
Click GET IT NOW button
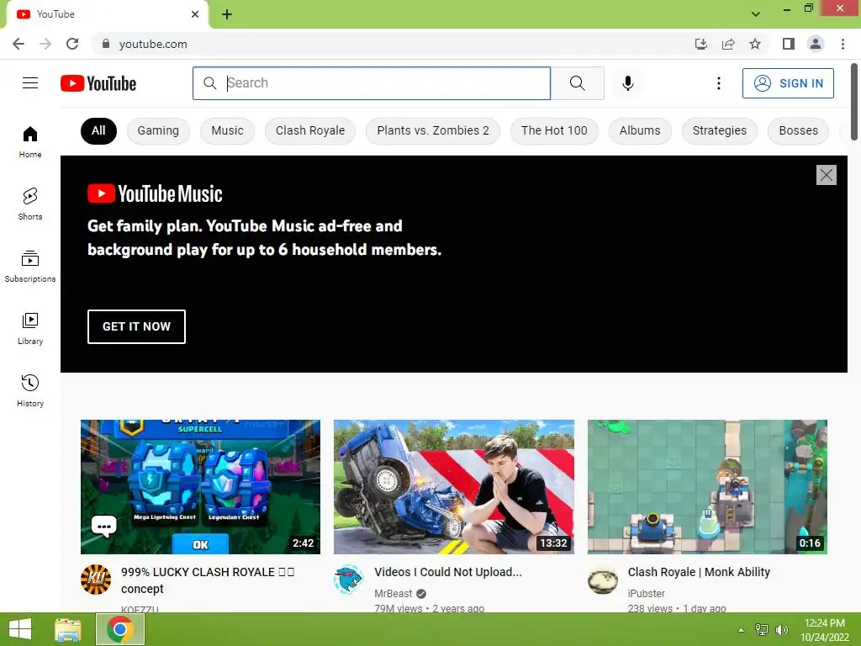(136, 327)
